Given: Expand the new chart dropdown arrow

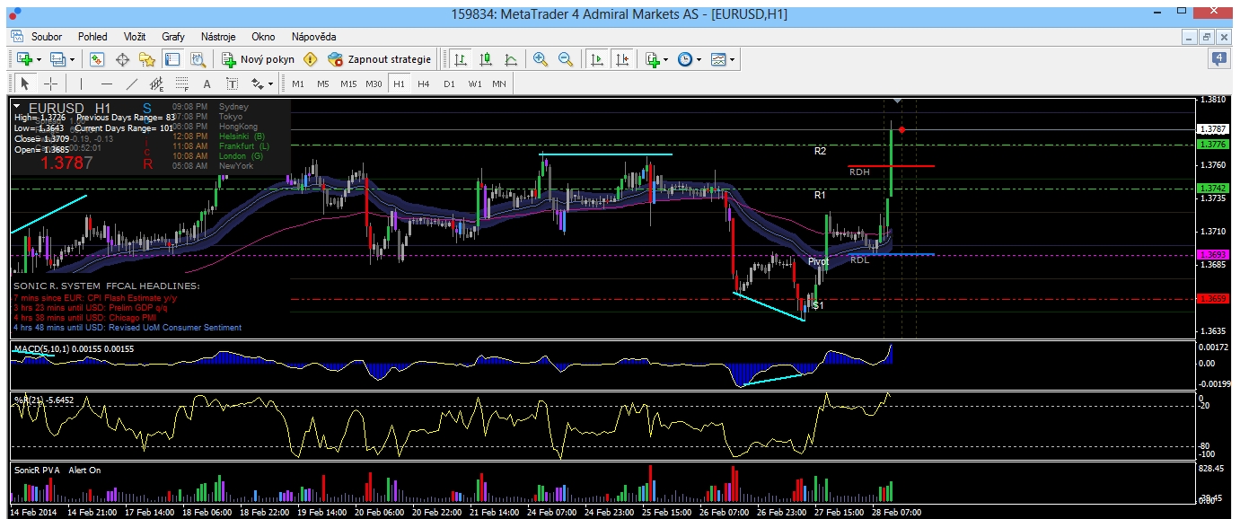Looking at the screenshot, I should point(39,60).
